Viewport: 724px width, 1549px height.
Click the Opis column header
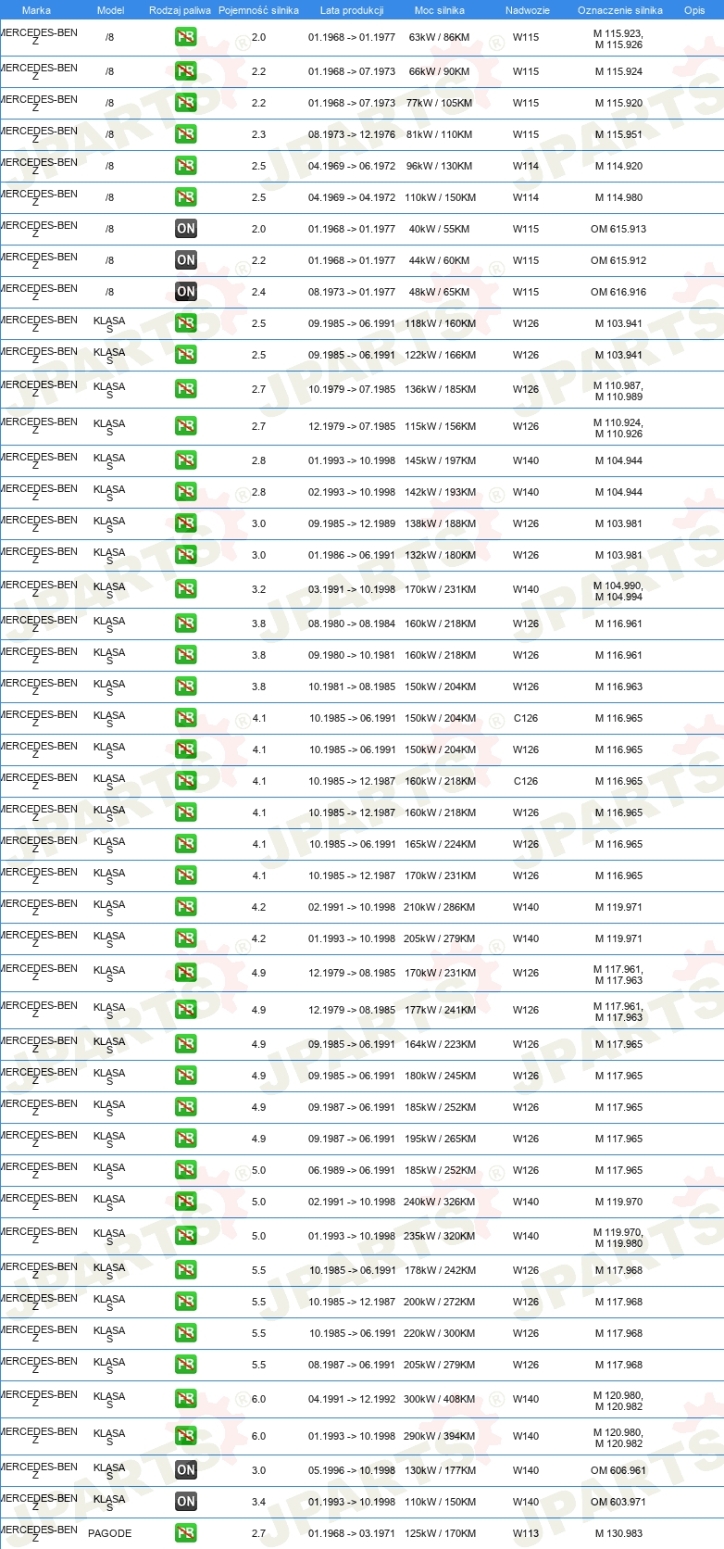pos(694,10)
